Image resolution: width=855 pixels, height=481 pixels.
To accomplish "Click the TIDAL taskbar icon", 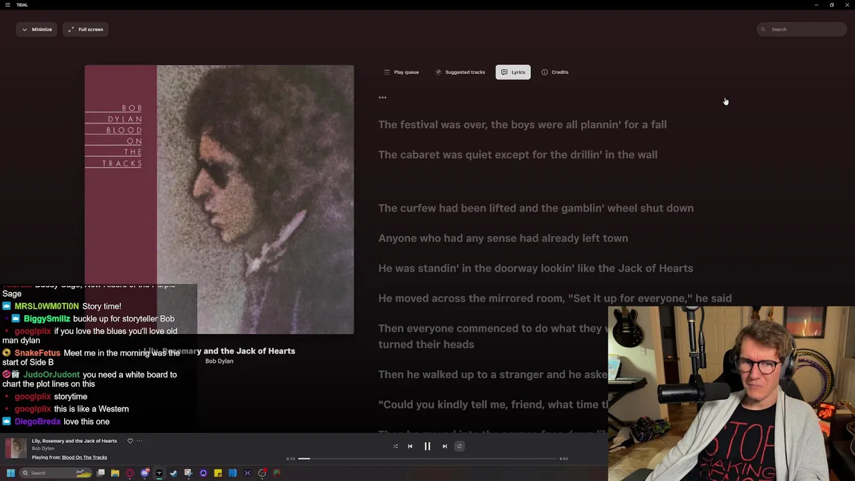I will click(159, 473).
